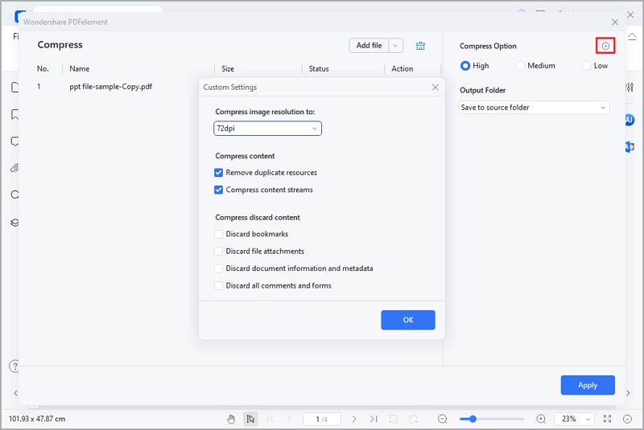This screenshot has height=430, width=644.
Task: Open custom settings gear in Compress Option
Action: point(605,46)
